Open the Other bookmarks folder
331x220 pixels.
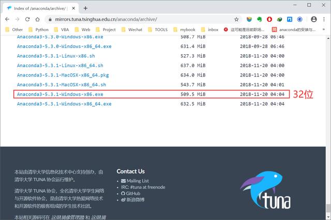click(14, 30)
